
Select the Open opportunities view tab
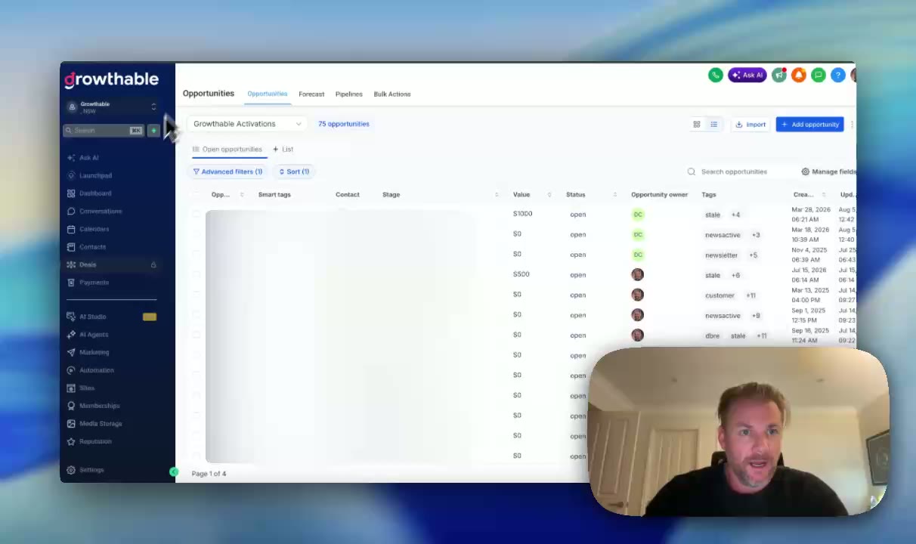click(x=227, y=150)
